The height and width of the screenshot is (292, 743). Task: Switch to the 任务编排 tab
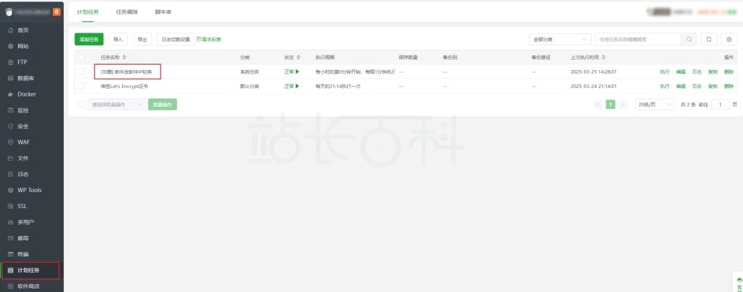coord(126,12)
